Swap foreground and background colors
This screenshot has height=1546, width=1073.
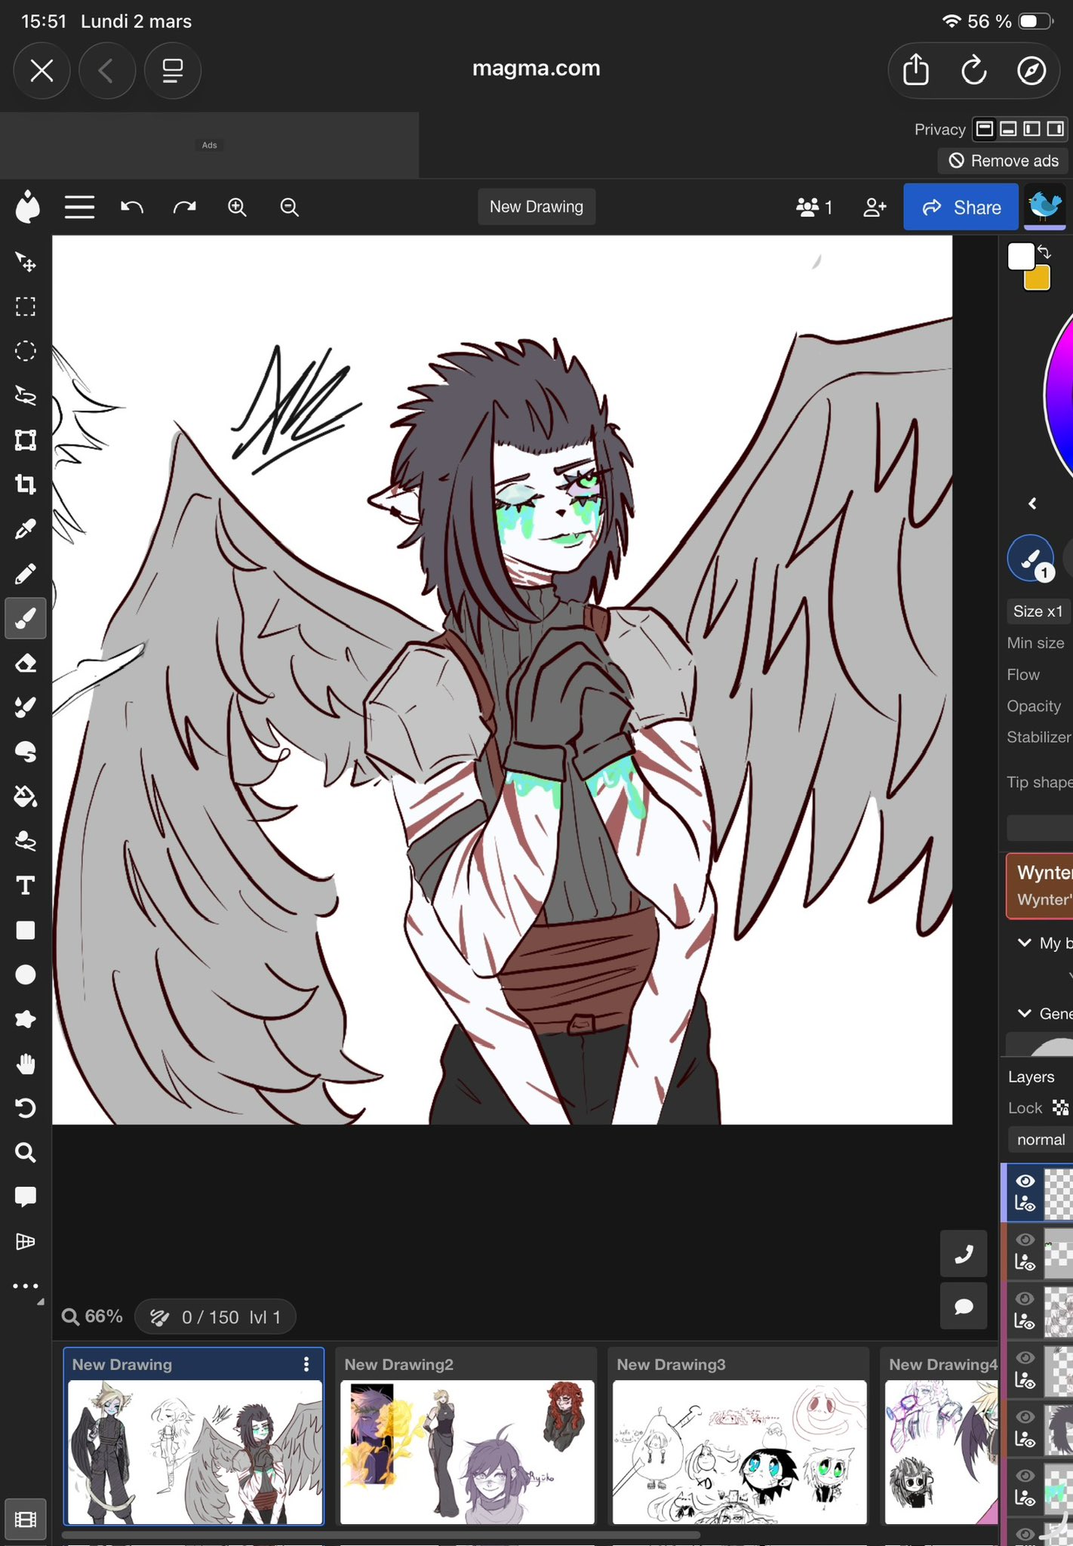tap(1044, 251)
